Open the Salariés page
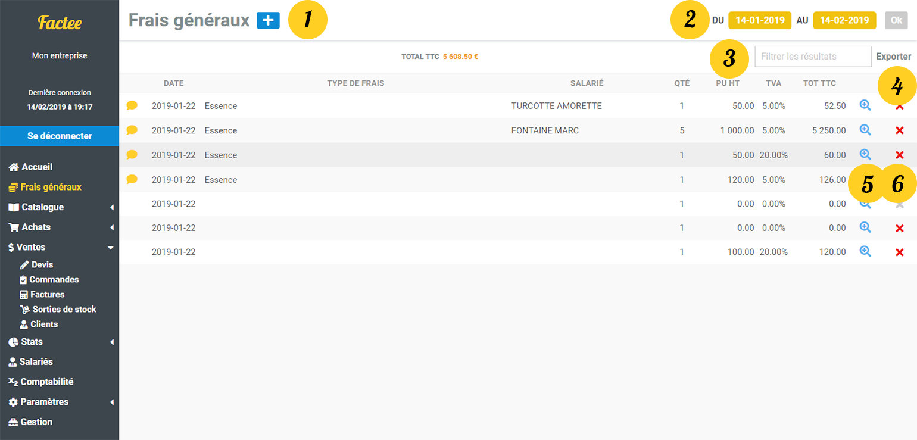 (x=36, y=362)
